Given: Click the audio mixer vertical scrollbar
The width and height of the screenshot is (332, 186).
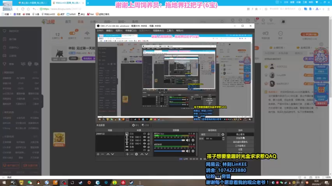Looking at the screenshot, I should click(197, 144).
